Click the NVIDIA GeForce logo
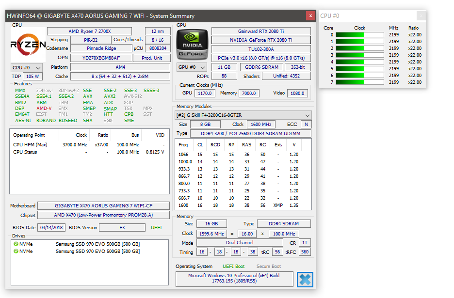The width and height of the screenshot is (454, 298). pyautogui.click(x=192, y=44)
